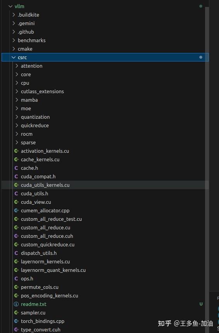Expand the .gemini folder chevron

coord(14,23)
